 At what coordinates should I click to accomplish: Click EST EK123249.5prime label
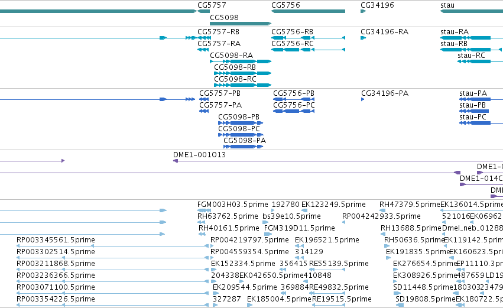333,205
